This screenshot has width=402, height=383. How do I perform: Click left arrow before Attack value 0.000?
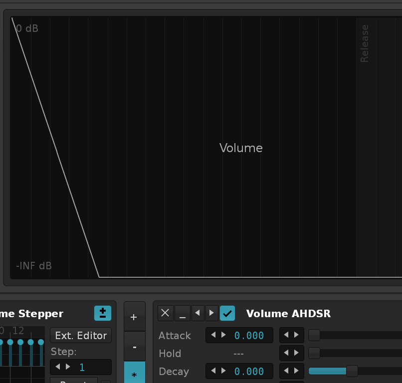pos(213,335)
